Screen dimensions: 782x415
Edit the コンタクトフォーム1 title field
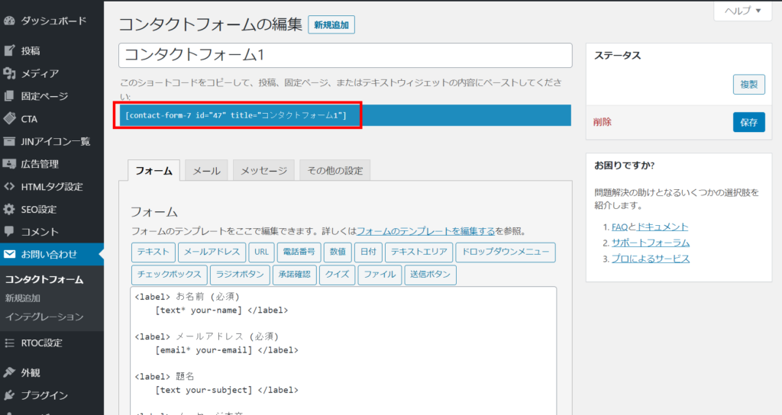345,55
